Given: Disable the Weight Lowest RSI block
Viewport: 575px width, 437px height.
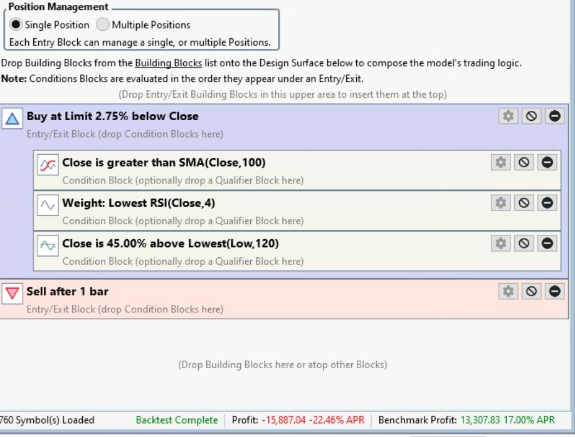Looking at the screenshot, I should coord(524,203).
